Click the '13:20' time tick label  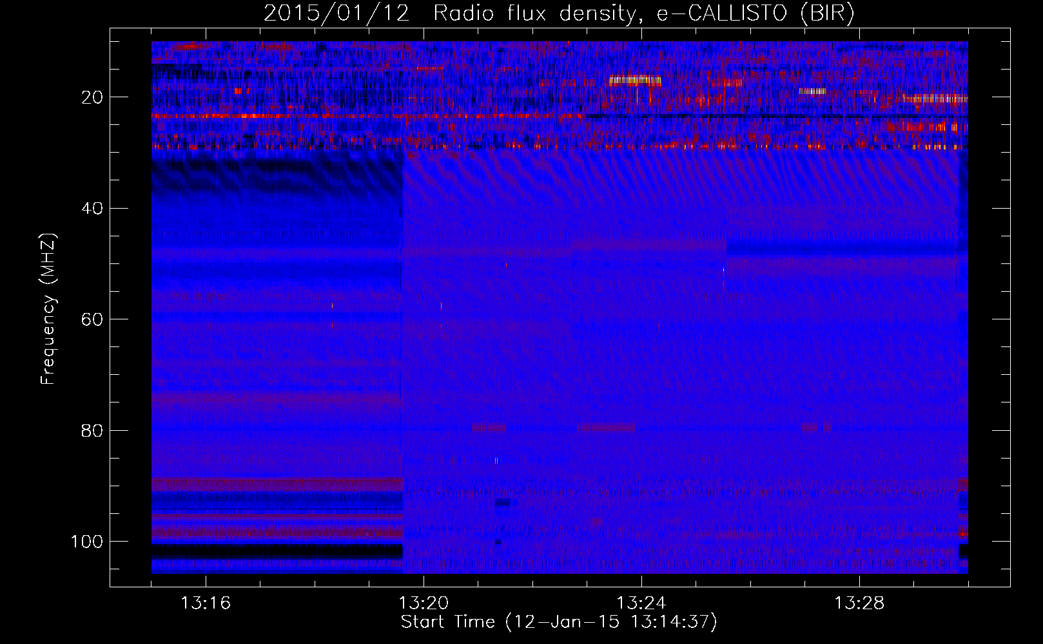click(424, 603)
